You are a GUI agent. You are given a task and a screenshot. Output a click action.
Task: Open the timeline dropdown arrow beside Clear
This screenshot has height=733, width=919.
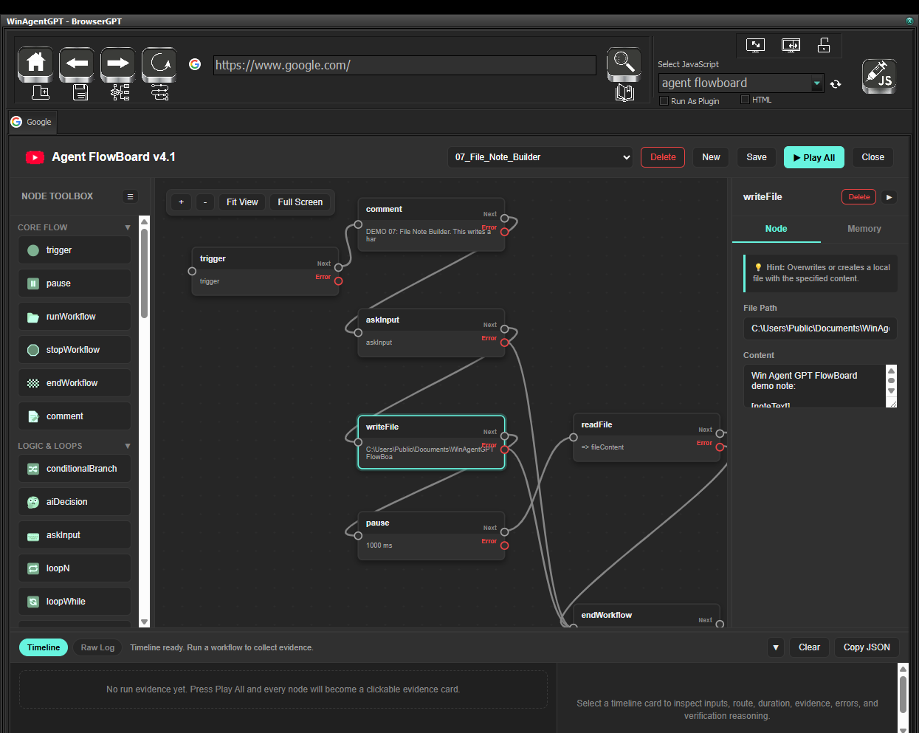click(x=776, y=647)
